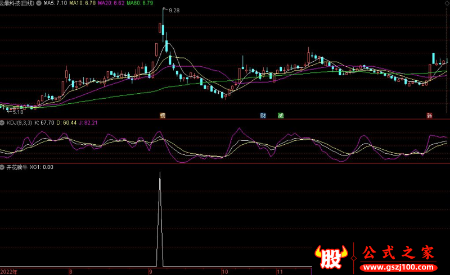This screenshot has height=275, width=450.
Task: Expand the KDJ(9,3,3) indicator menu arrow
Action: point(3,122)
